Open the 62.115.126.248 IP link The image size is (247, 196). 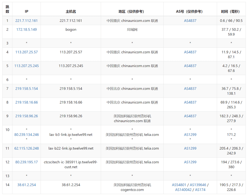[27, 148]
